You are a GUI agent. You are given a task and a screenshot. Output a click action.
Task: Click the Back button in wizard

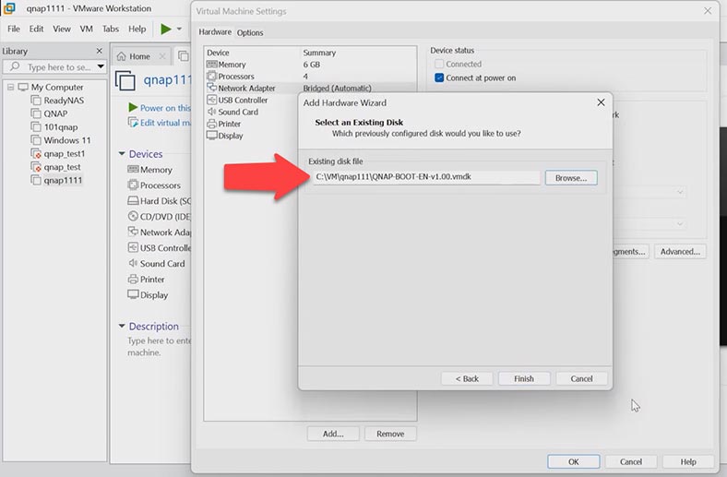[x=467, y=378]
